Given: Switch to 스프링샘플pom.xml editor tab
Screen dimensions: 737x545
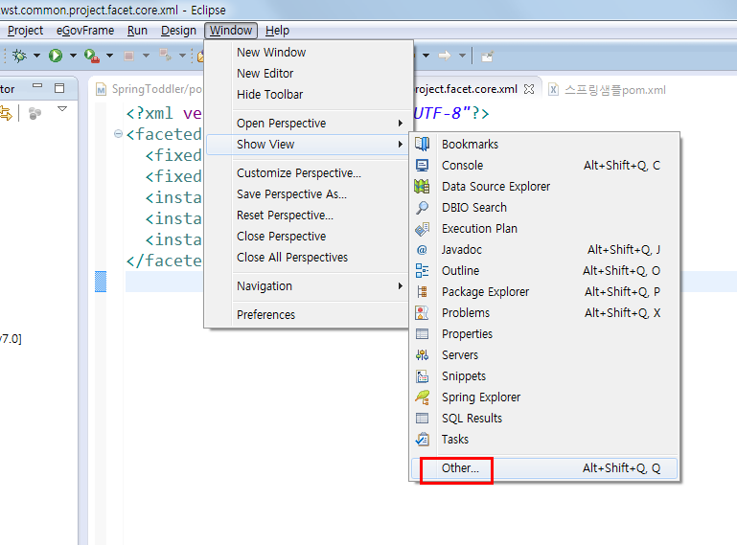Looking at the screenshot, I should point(608,90).
